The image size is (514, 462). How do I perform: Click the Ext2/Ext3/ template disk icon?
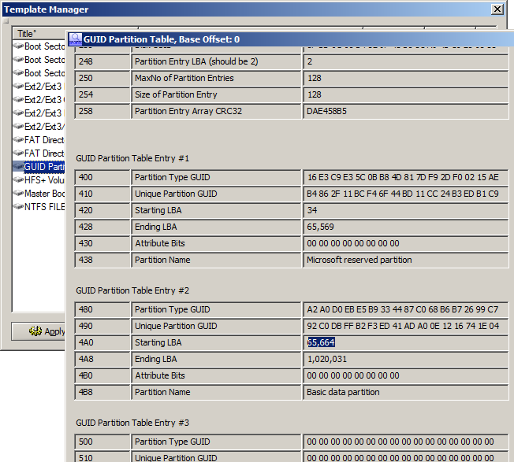(x=18, y=126)
